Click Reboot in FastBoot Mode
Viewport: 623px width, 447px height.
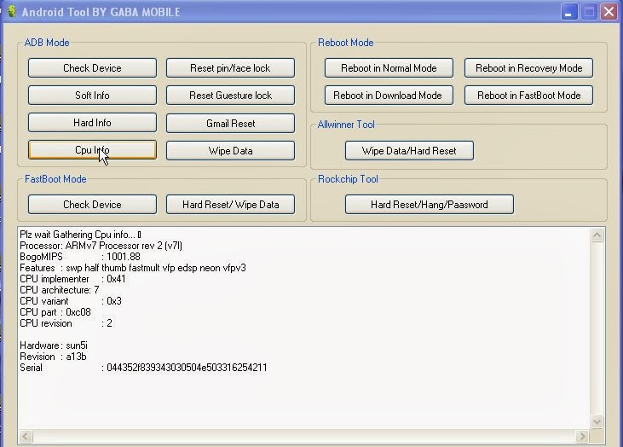[529, 96]
